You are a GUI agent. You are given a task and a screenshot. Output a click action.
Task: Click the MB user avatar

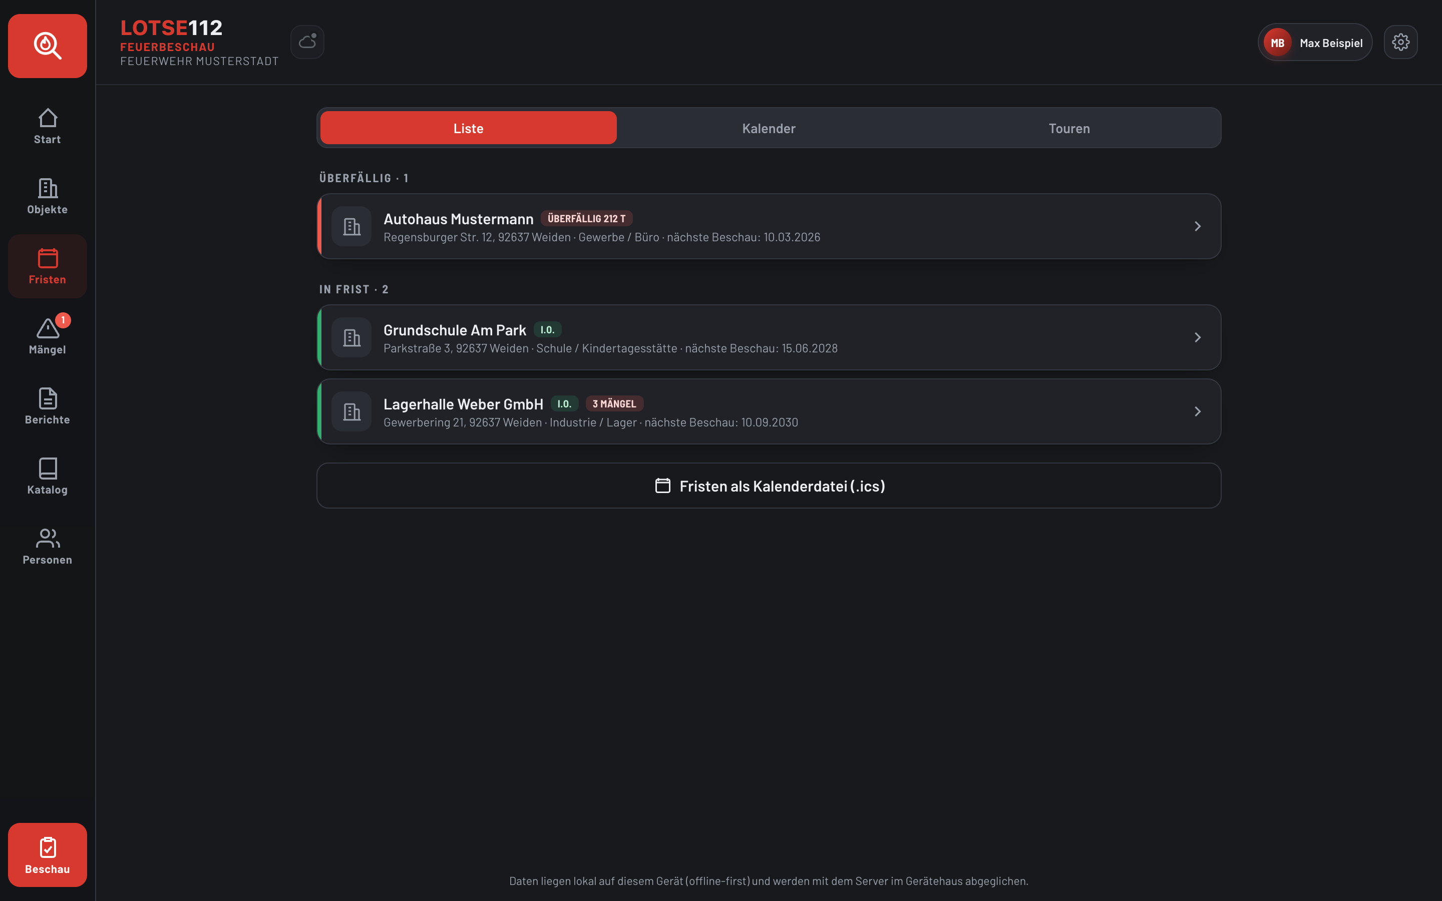click(x=1278, y=43)
